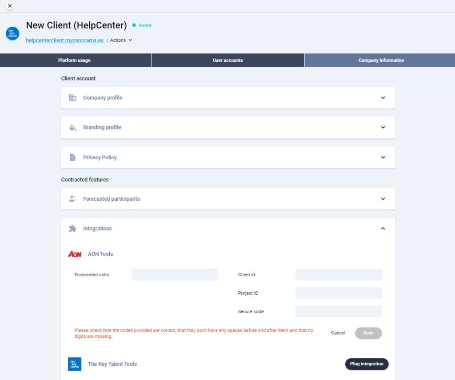This screenshot has width=455, height=380.
Task: Open the helpcenterclient.mypanorama.es link
Action: click(x=64, y=40)
